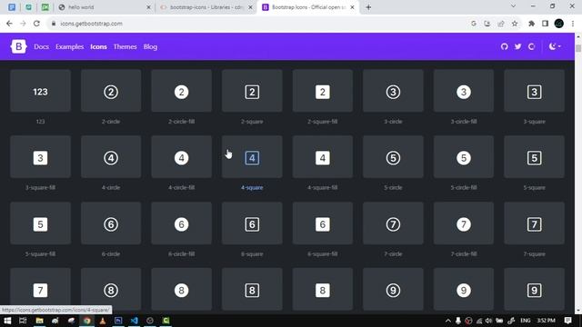Image resolution: width=582 pixels, height=327 pixels.
Task: Reload the current page
Action: 36,24
